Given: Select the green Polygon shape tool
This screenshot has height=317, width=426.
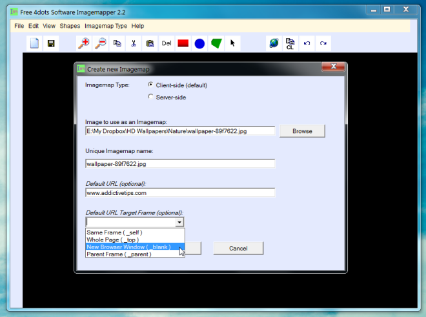Looking at the screenshot, I should pyautogui.click(x=216, y=43).
